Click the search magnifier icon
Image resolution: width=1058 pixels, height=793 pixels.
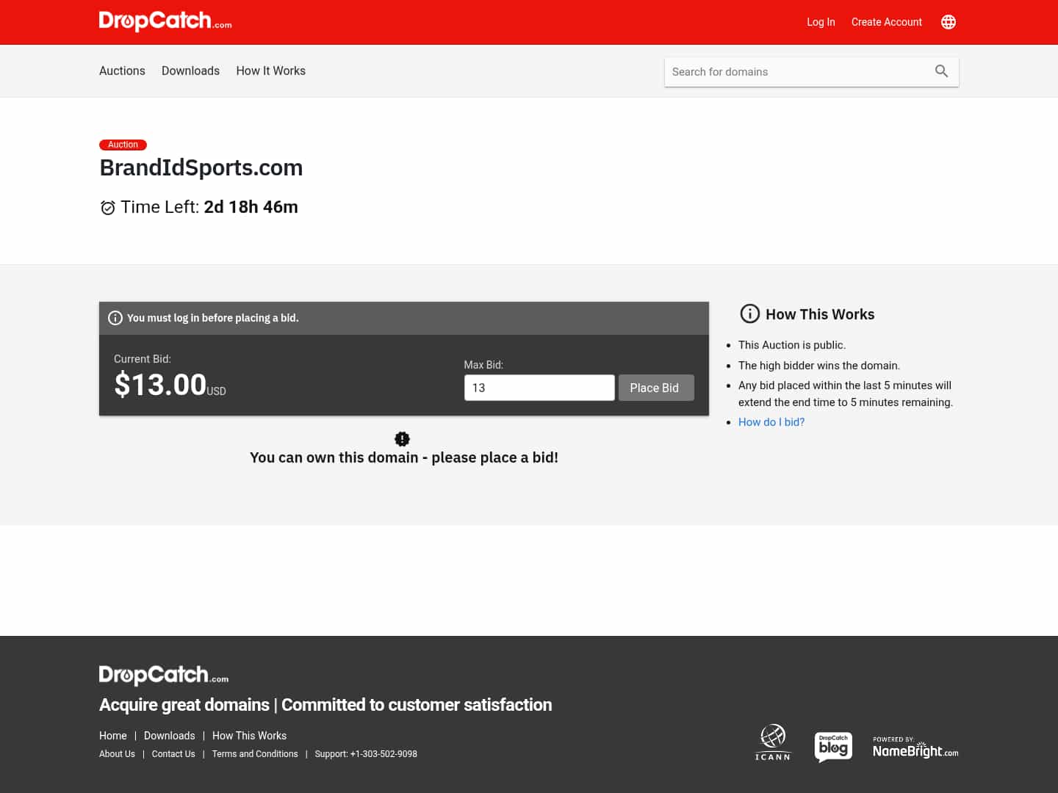pos(941,71)
